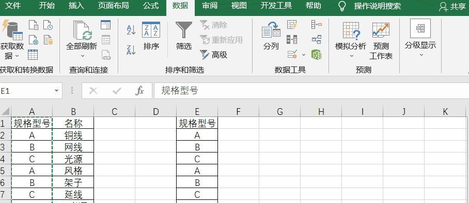Click the Name Box showing E1

[x=27, y=91]
